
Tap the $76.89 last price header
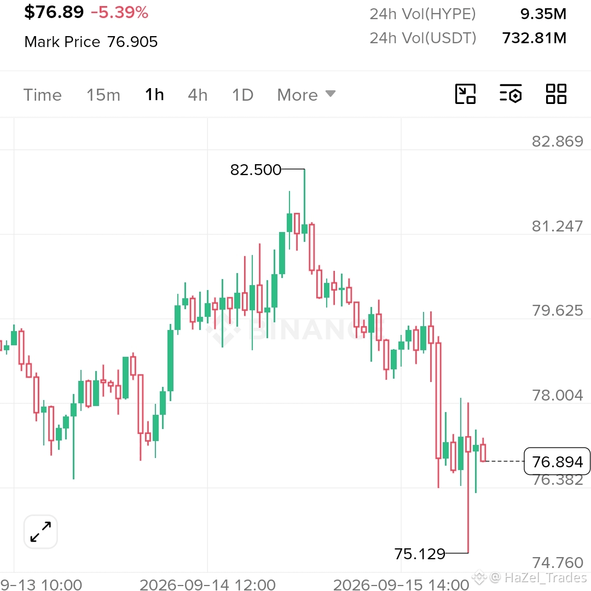tap(54, 12)
